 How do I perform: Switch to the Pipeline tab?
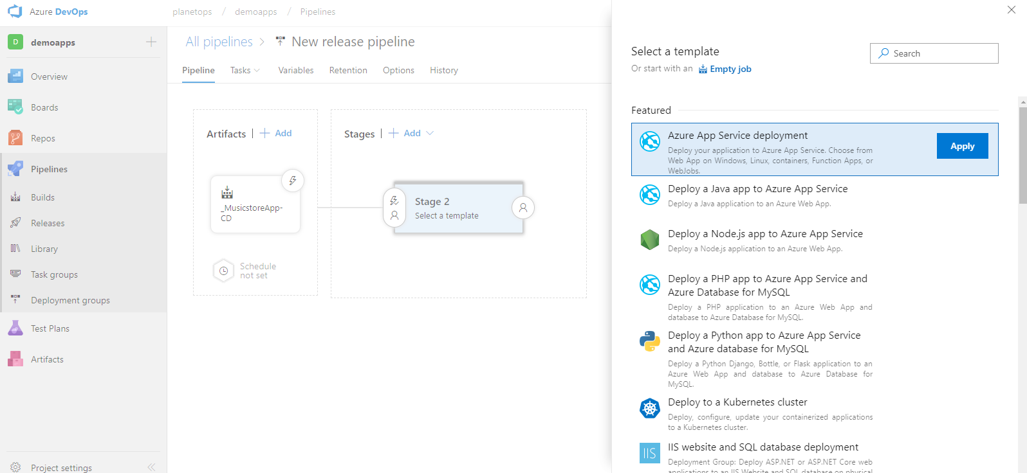click(x=198, y=71)
